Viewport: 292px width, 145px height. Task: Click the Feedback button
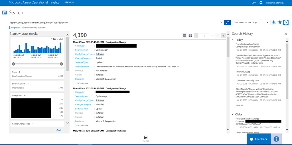coord(259,139)
